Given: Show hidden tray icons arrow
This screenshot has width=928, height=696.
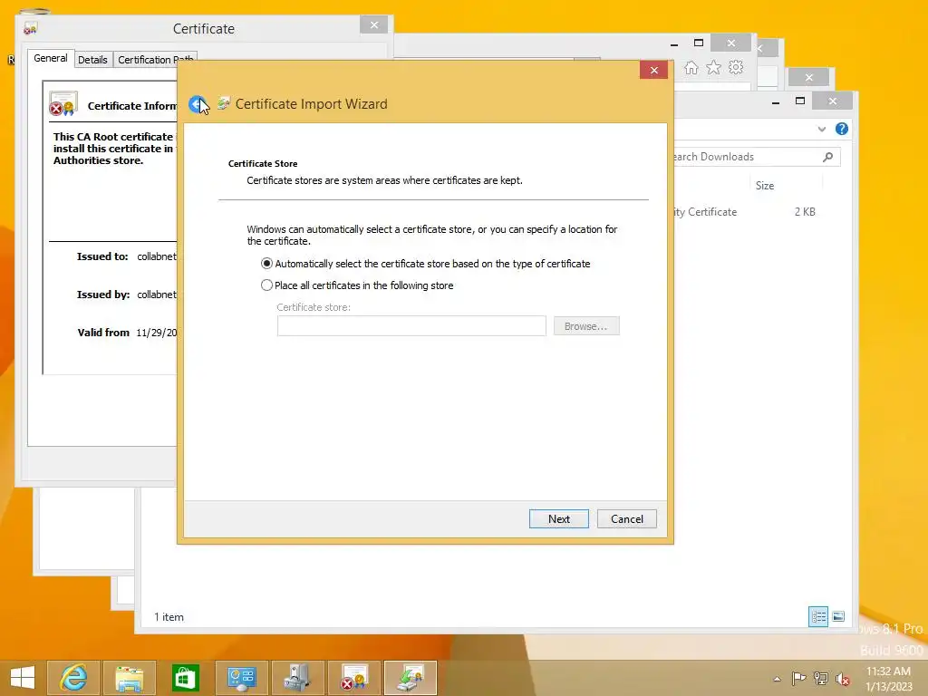Looking at the screenshot, I should [x=777, y=679].
